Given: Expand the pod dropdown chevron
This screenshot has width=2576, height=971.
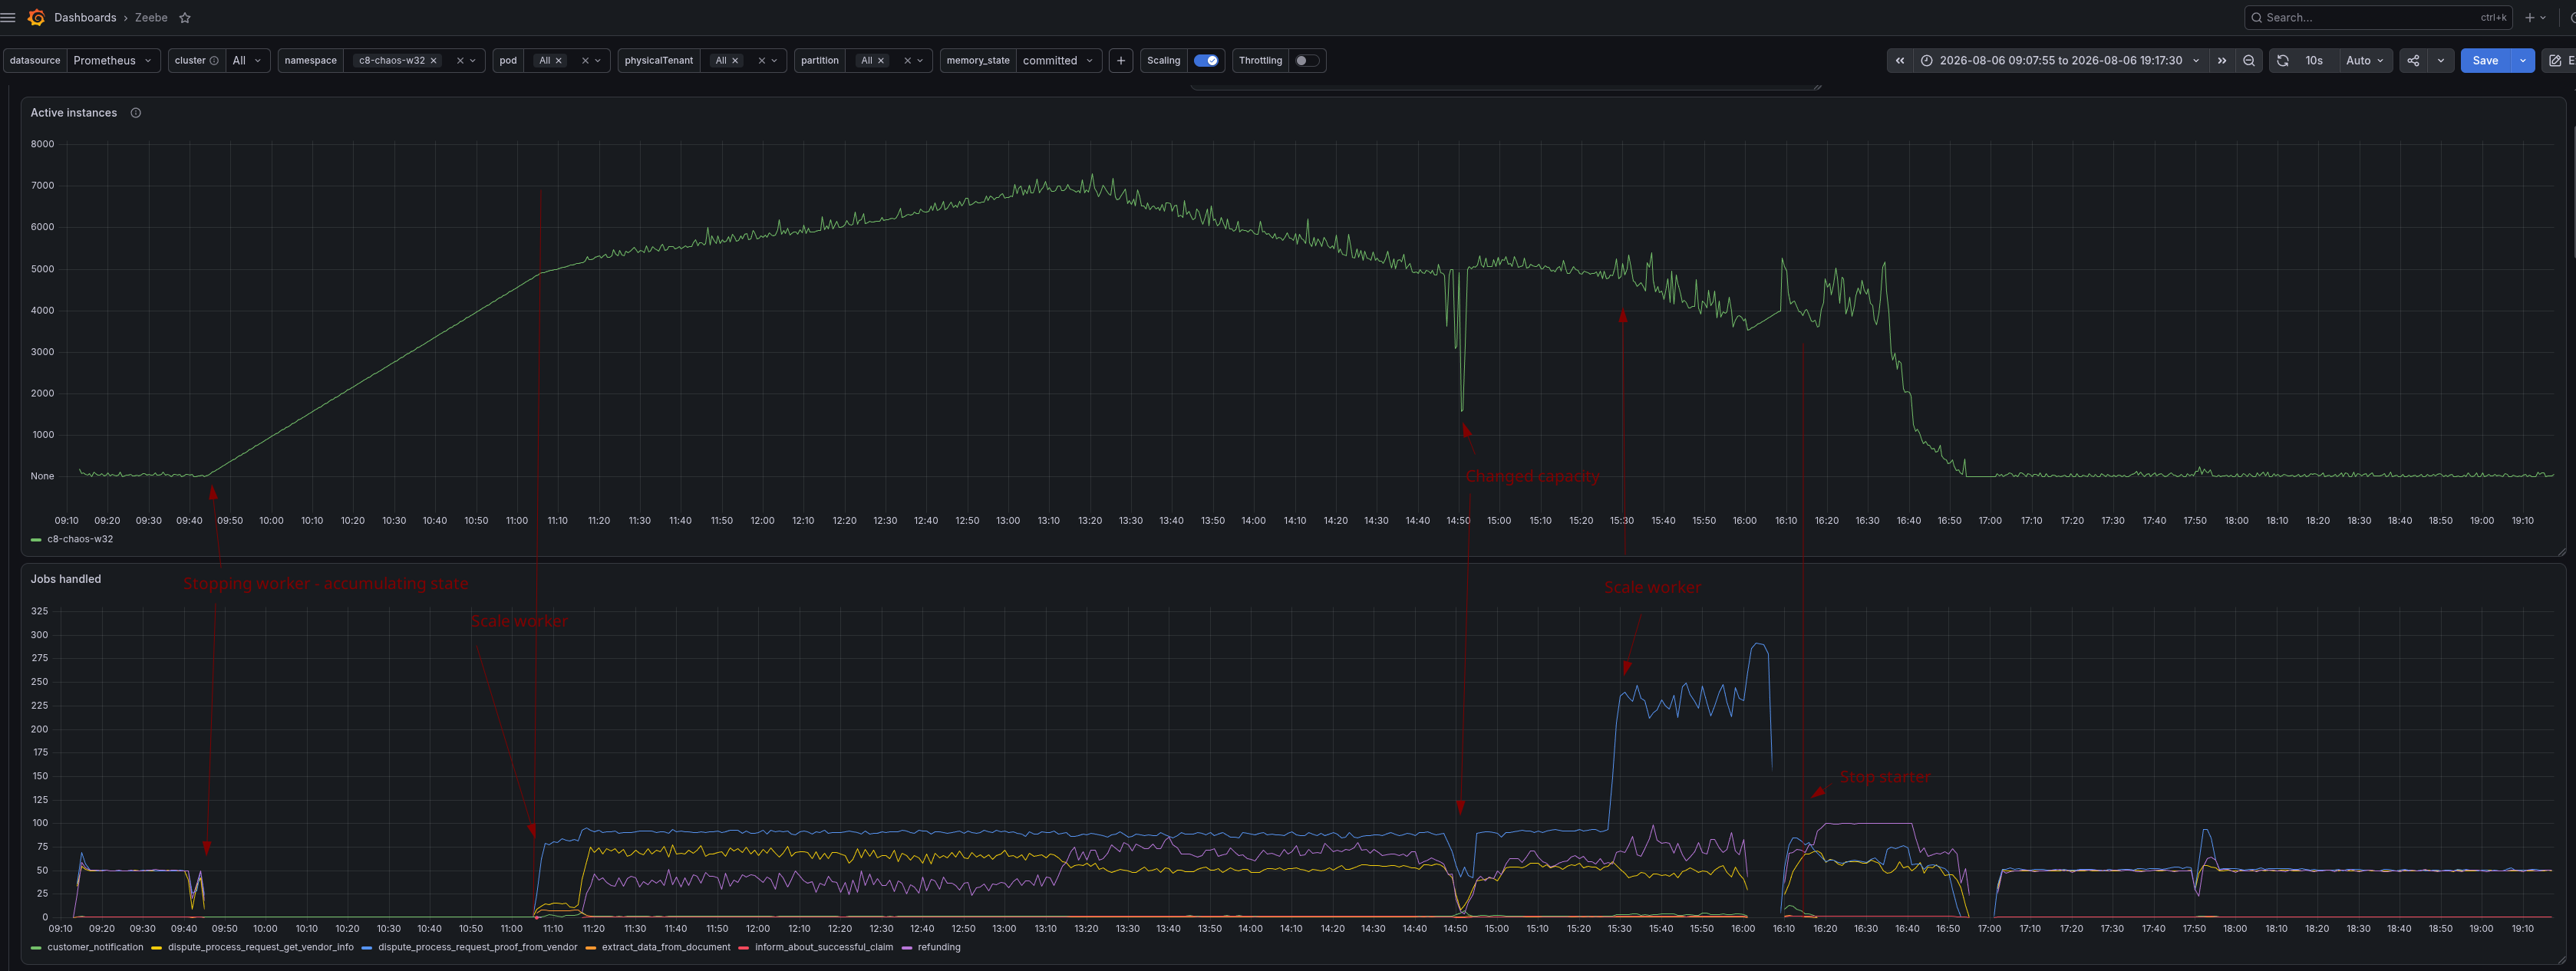Looking at the screenshot, I should (x=598, y=61).
